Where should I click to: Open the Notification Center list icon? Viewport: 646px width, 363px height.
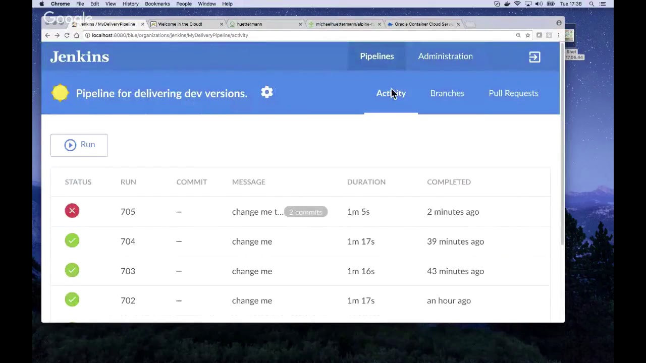602,4
